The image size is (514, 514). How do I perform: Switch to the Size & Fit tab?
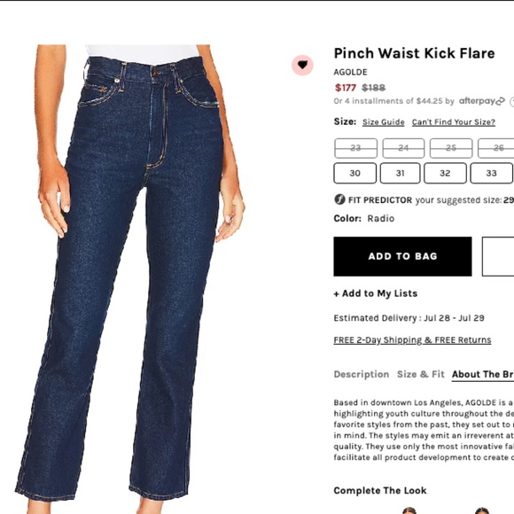[421, 374]
